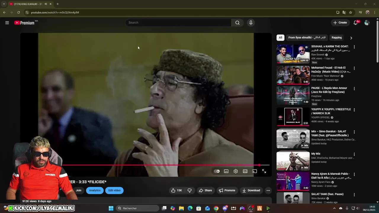The image size is (379, 213).
Task: Click the Edit video button
Action: click(114, 191)
